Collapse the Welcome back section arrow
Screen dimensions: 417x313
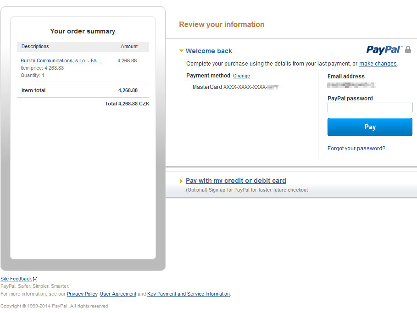182,51
